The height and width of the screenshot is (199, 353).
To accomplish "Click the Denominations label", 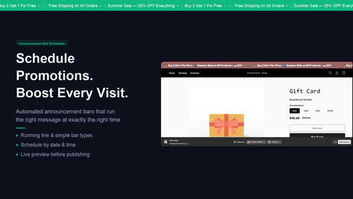I will coord(297,106).
